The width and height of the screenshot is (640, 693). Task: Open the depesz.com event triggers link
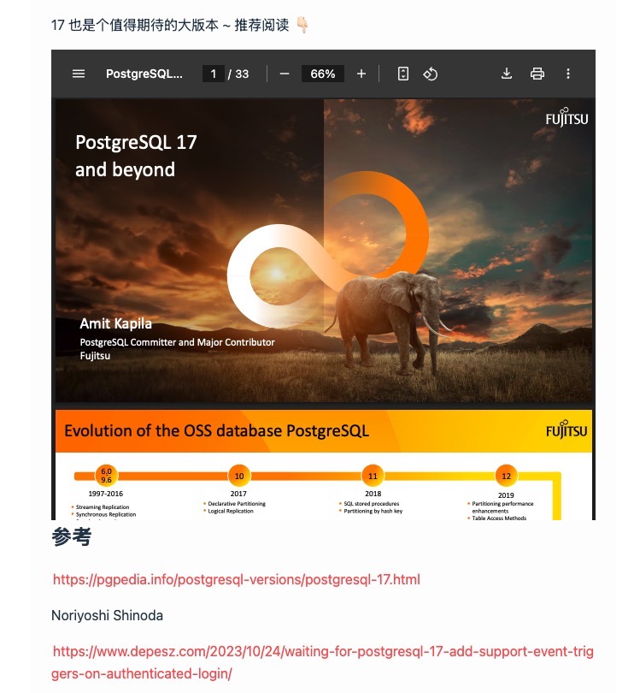pos(323,662)
